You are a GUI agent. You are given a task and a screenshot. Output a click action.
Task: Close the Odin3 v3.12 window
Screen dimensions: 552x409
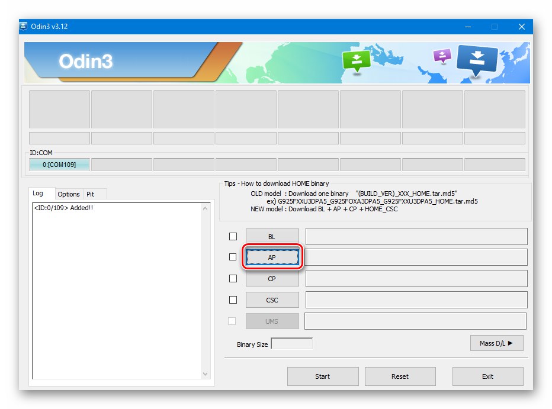pos(522,27)
